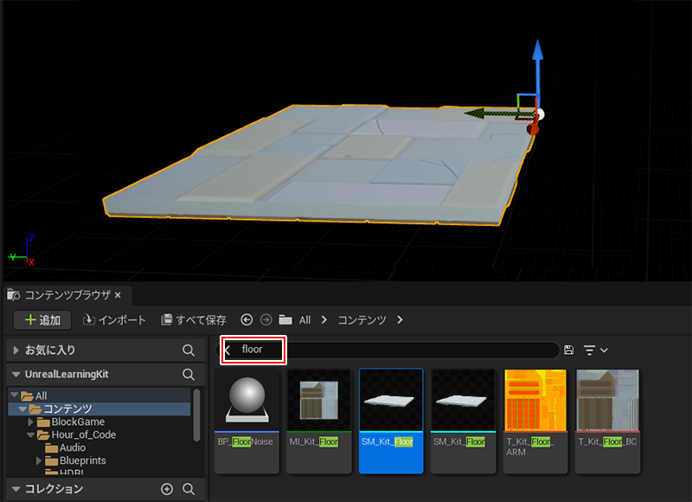Click the history forward arrow
692x502 pixels.
[266, 320]
